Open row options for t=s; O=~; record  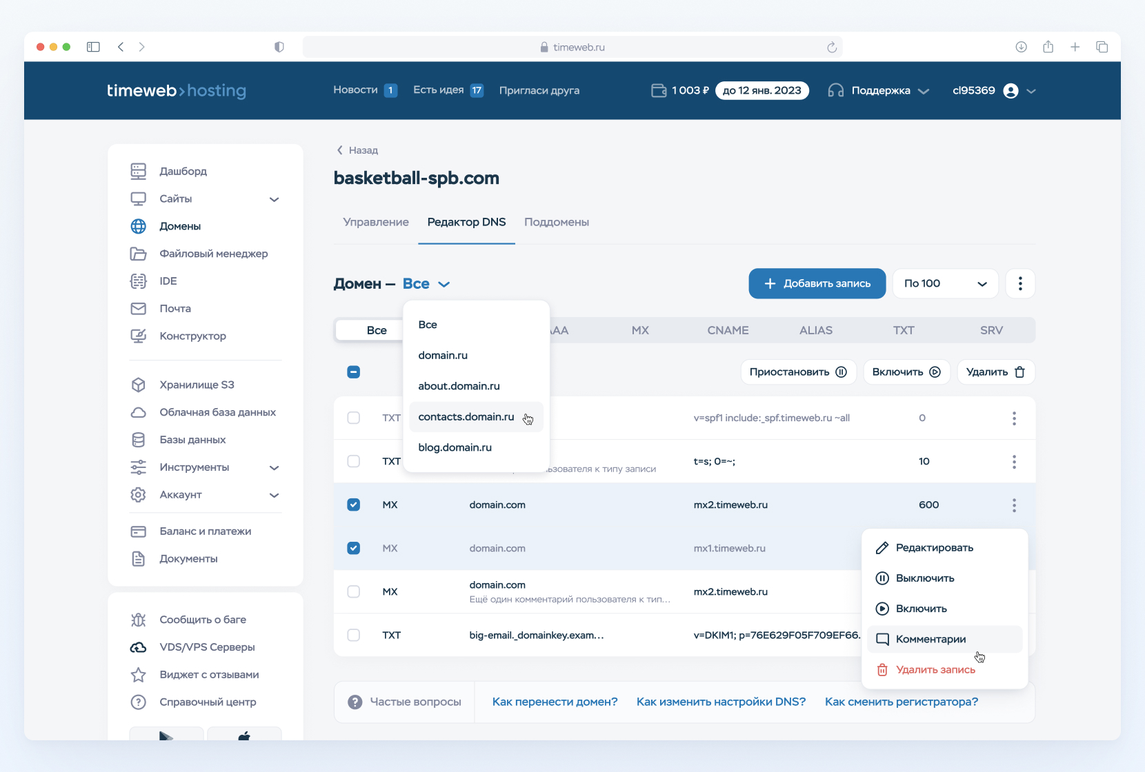pyautogui.click(x=1014, y=462)
